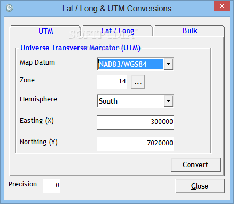Click the Northing (Y) label

coord(38,142)
